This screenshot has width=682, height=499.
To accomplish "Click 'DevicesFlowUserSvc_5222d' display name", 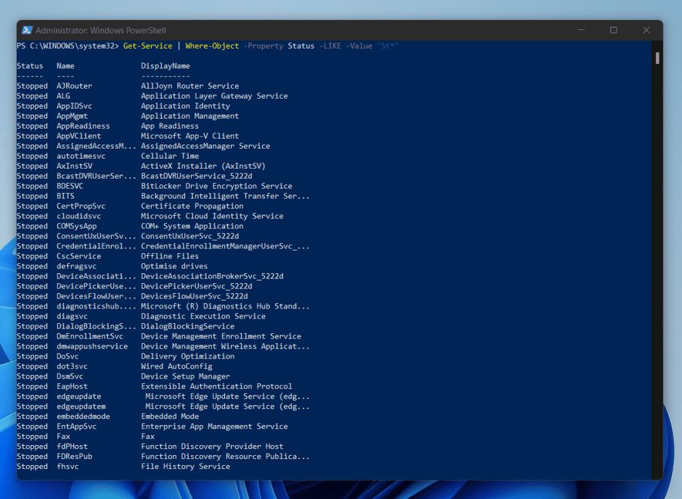I will click(194, 296).
